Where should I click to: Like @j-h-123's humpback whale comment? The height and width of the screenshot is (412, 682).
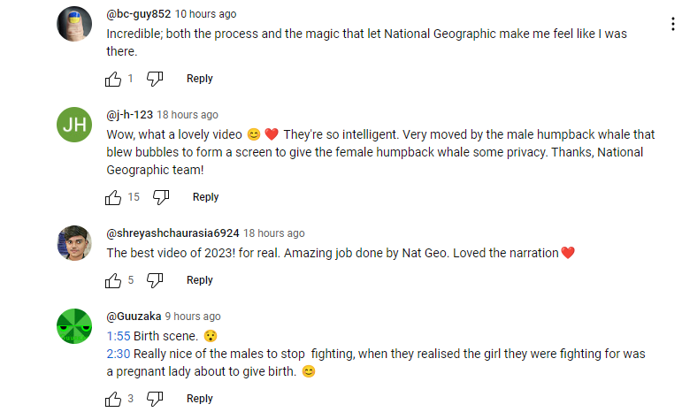pos(113,197)
